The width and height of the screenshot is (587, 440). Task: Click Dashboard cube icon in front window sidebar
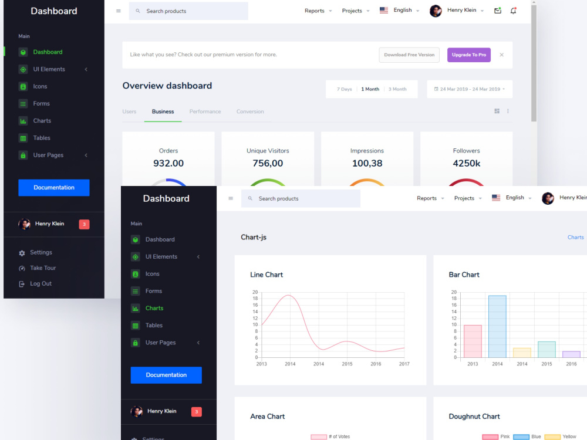point(135,239)
